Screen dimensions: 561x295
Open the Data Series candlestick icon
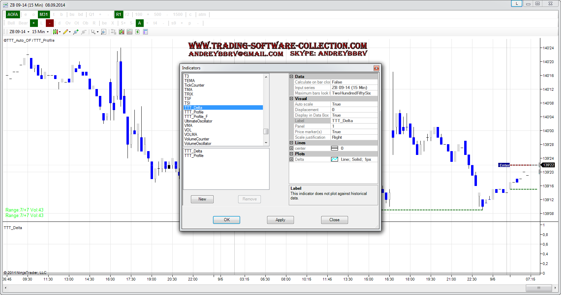point(122,32)
